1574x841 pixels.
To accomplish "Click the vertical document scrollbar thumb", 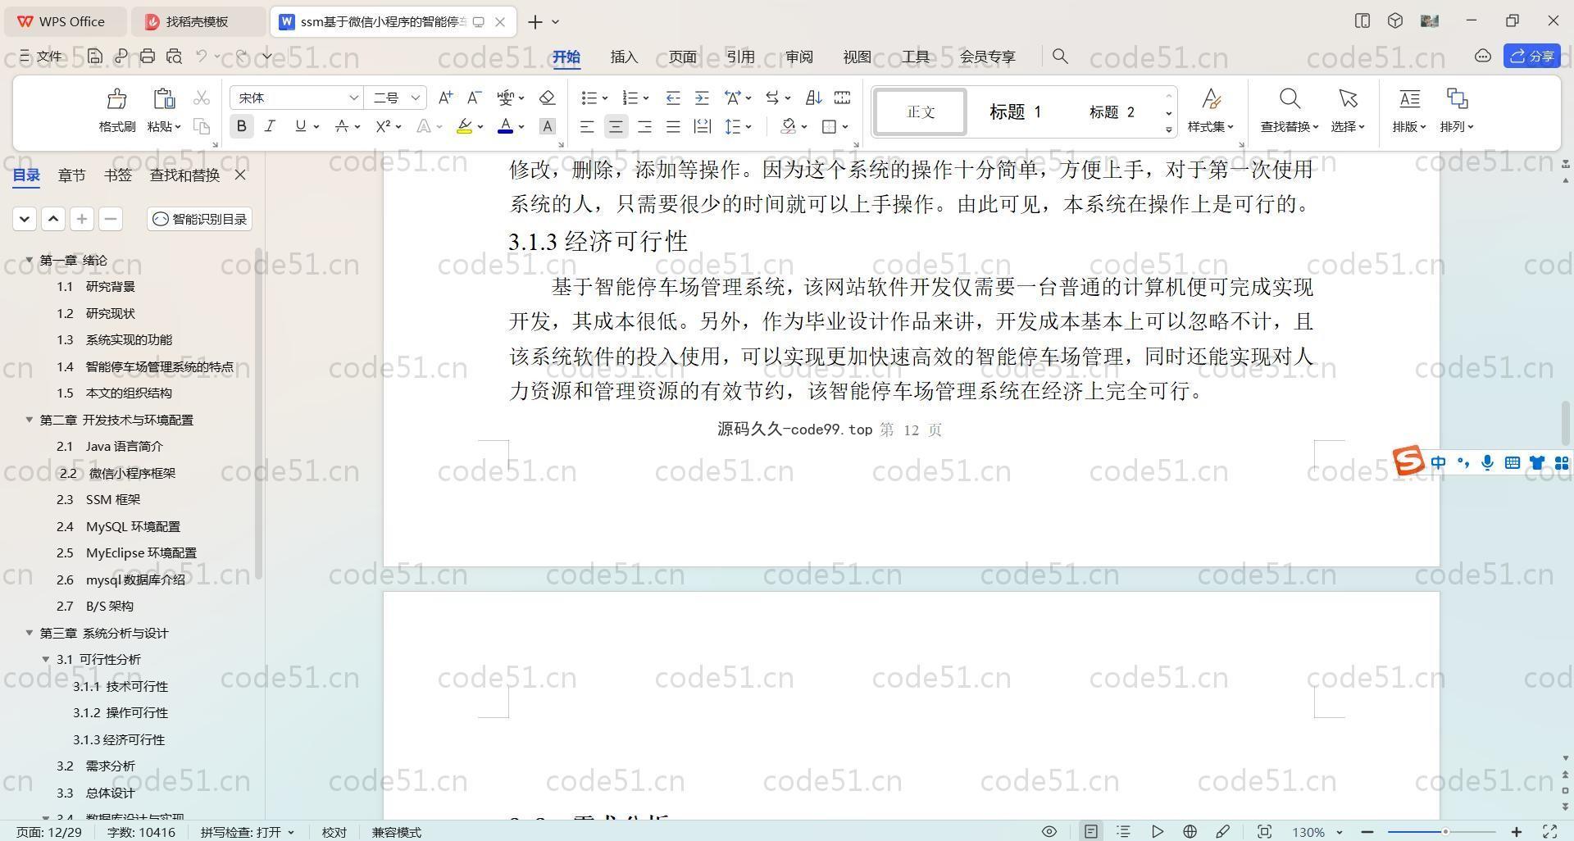I will 1566,424.
